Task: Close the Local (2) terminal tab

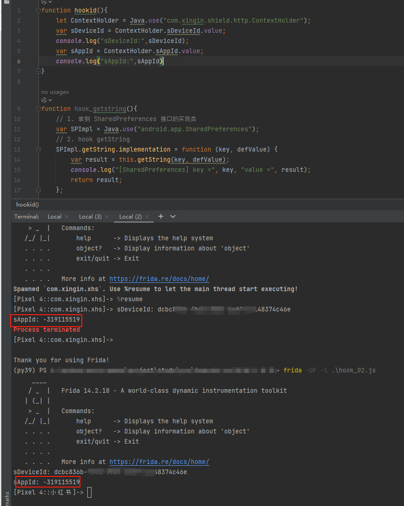Action: [147, 217]
